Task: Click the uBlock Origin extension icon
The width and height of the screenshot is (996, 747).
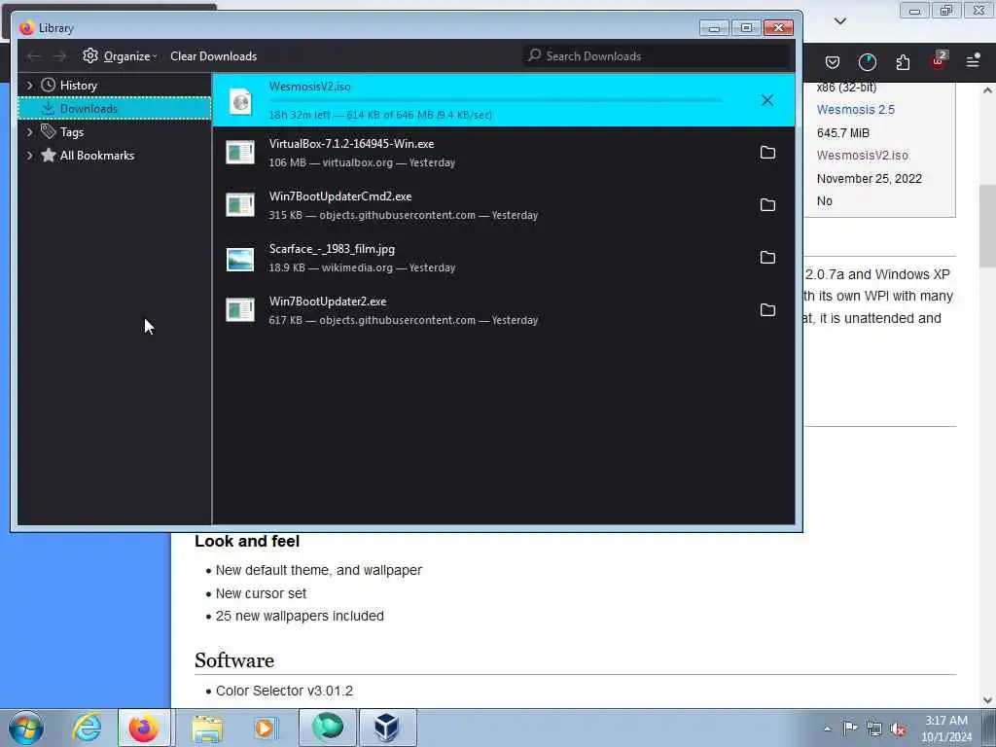Action: coord(939,60)
